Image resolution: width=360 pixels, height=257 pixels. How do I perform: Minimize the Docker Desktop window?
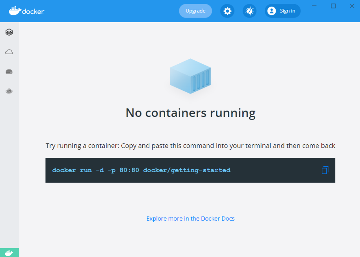click(314, 6)
